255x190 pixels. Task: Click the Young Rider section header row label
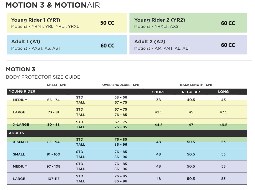[22, 91]
